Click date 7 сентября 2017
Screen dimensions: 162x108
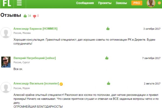[x=151, y=58]
